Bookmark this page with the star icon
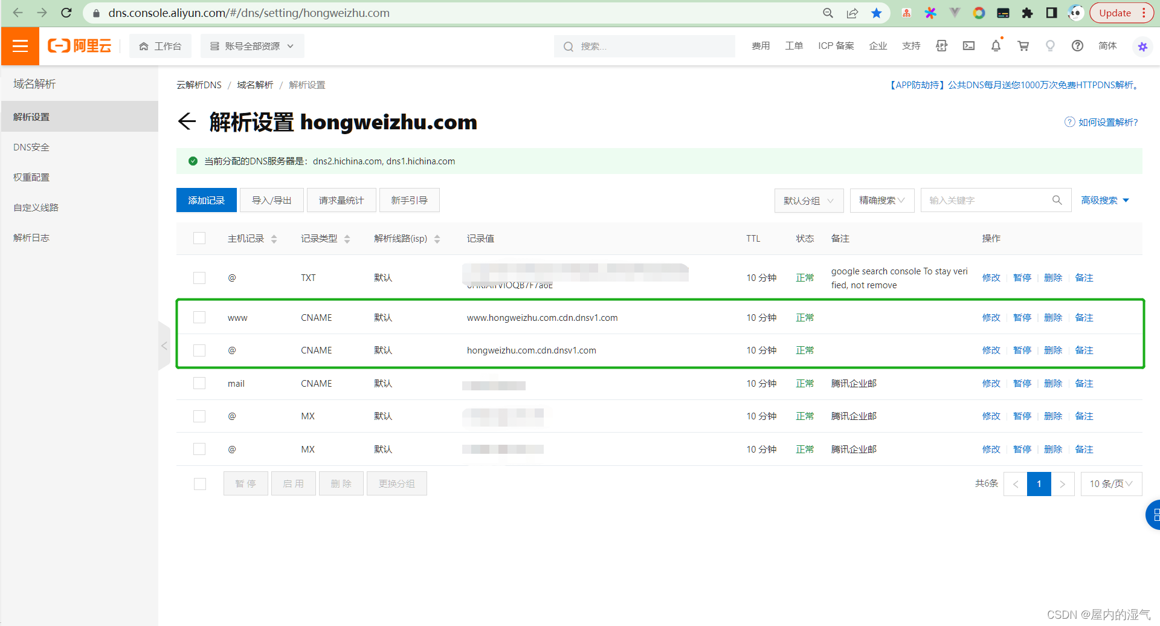Image resolution: width=1160 pixels, height=626 pixels. (876, 13)
